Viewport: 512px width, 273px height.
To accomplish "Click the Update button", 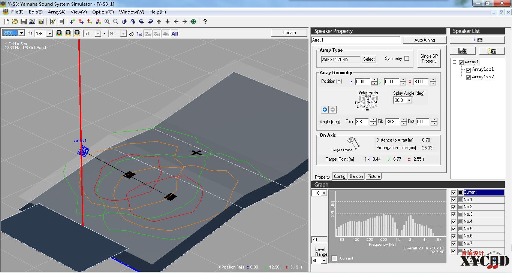I will (x=289, y=33).
